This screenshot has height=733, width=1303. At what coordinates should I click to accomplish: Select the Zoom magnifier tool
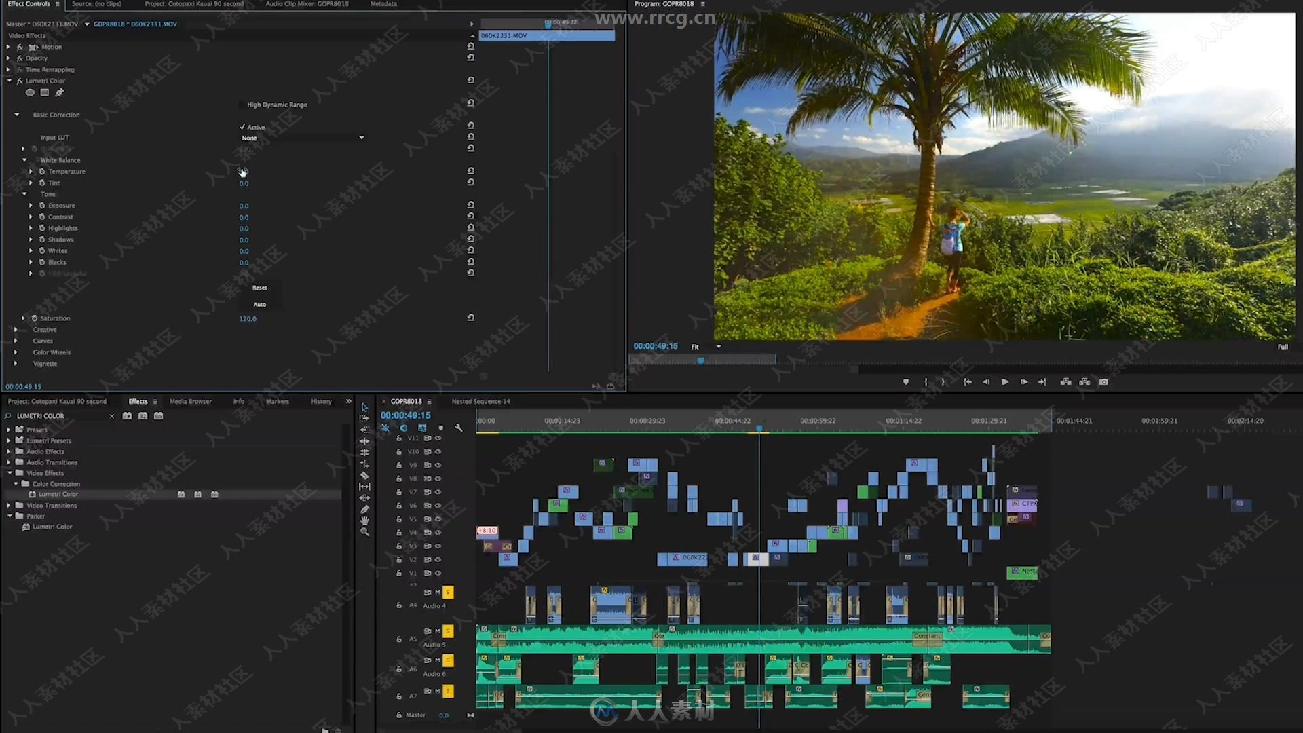tap(364, 532)
